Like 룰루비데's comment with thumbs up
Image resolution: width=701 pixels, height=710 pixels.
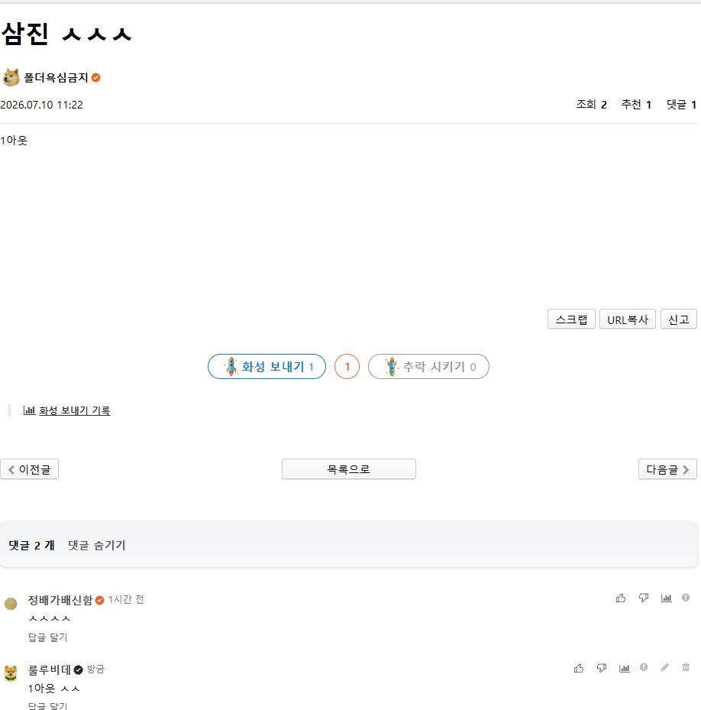click(579, 668)
